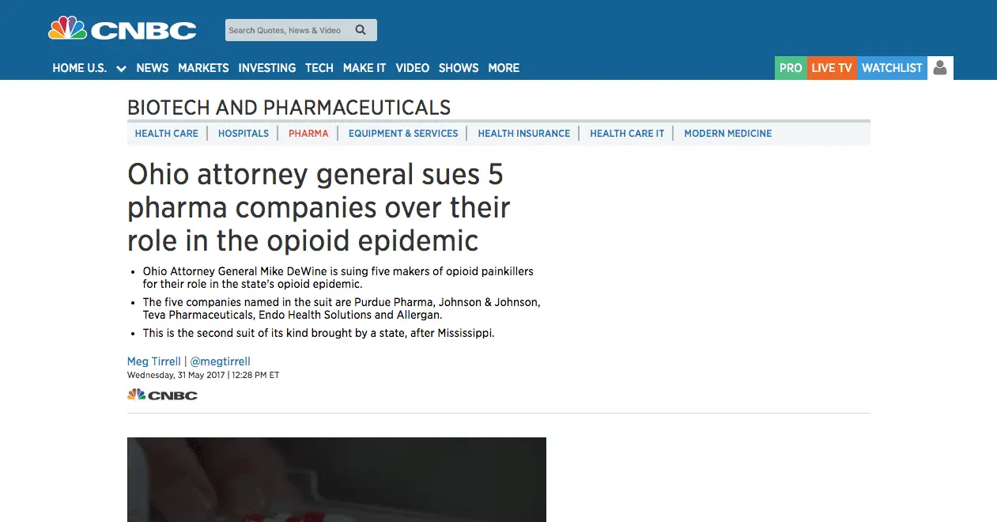Open the user account profile icon
This screenshot has height=522, width=997.
coord(940,68)
